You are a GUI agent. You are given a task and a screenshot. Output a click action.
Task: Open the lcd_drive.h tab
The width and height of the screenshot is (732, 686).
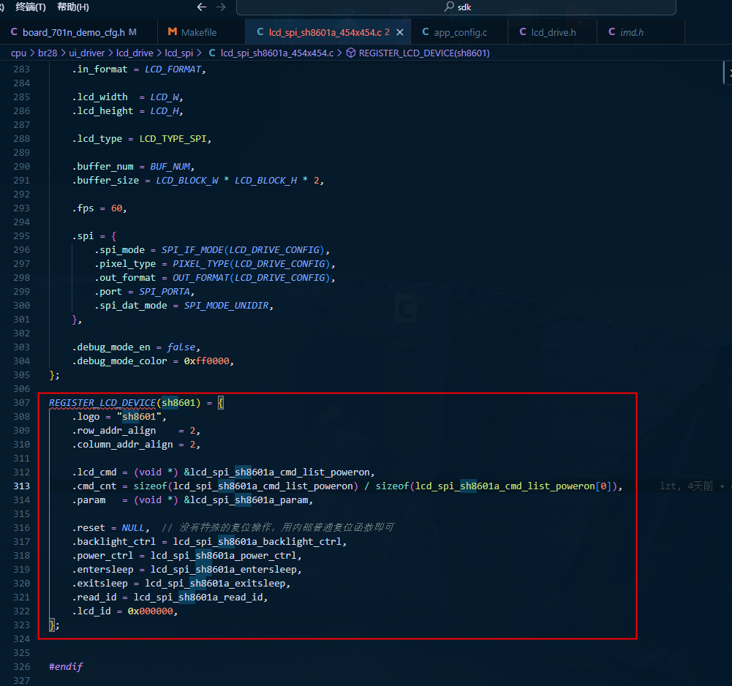point(553,32)
